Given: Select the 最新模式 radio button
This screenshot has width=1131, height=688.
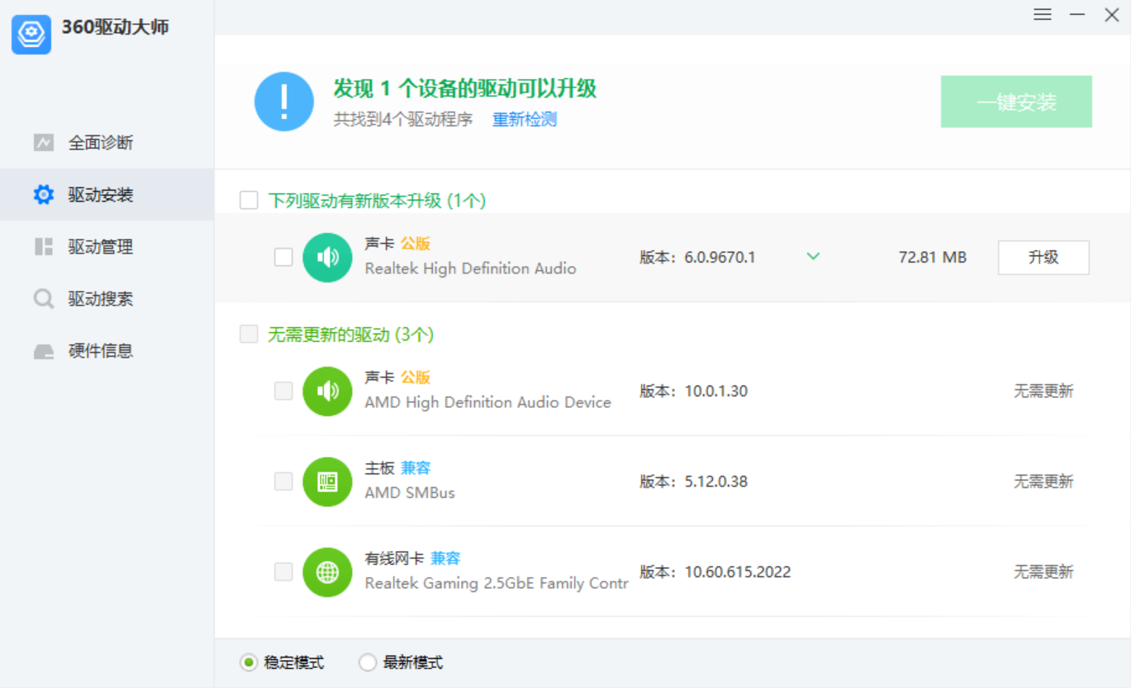Looking at the screenshot, I should click(368, 662).
